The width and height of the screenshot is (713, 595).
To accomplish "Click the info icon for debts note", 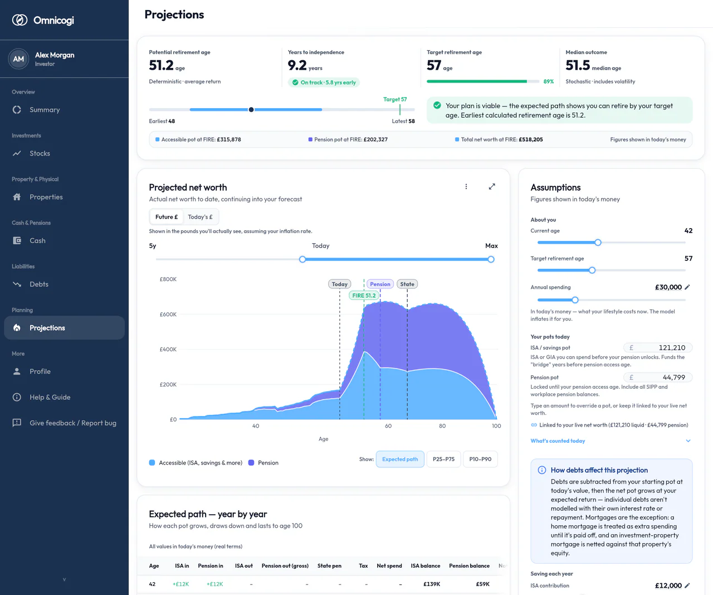I will [x=542, y=470].
